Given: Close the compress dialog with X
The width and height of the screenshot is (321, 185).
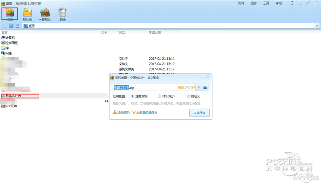Looking at the screenshot, I should tap(207, 76).
